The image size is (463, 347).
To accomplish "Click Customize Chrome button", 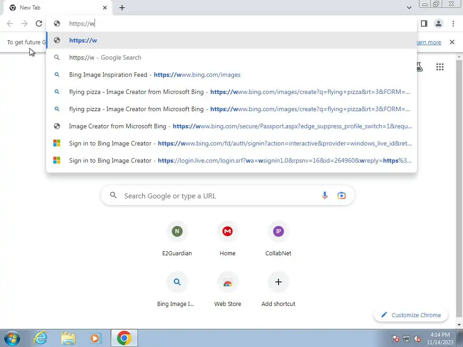I will point(411,315).
